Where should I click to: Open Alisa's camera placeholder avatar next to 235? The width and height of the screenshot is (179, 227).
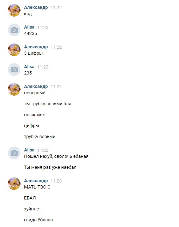(14, 70)
